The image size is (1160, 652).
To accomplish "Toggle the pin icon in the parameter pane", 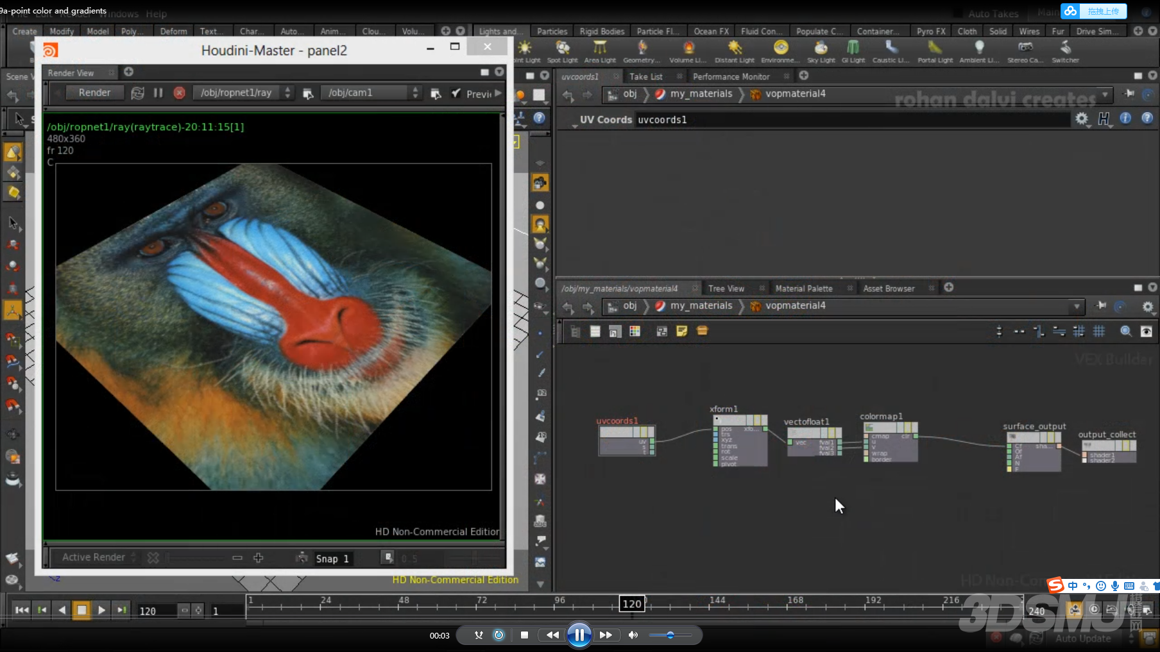I will click(x=1129, y=94).
